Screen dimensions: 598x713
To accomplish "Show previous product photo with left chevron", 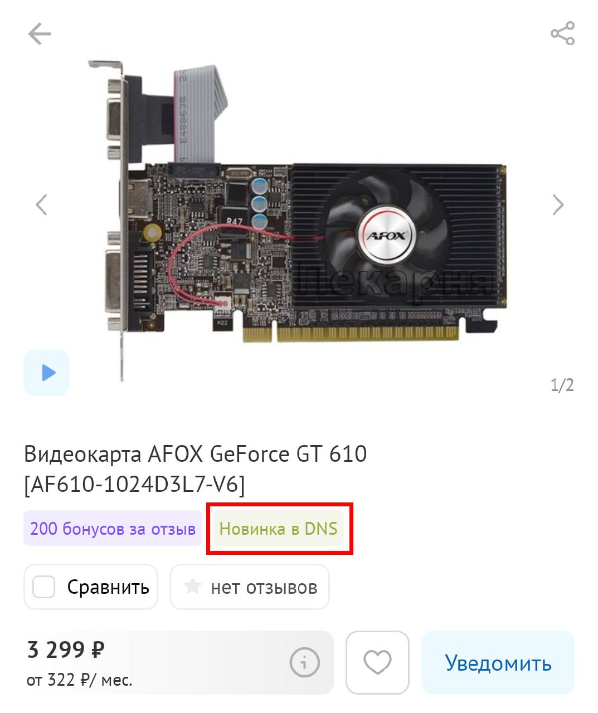I will (x=41, y=204).
